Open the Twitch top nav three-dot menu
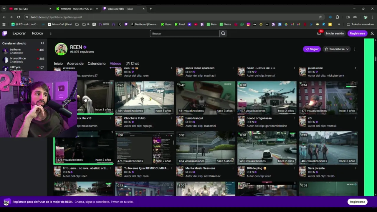Viewport: 377px width, 212px height. [51, 33]
